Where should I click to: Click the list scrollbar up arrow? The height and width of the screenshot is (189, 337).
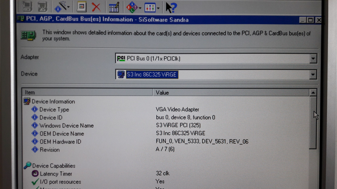pyautogui.click(x=313, y=93)
